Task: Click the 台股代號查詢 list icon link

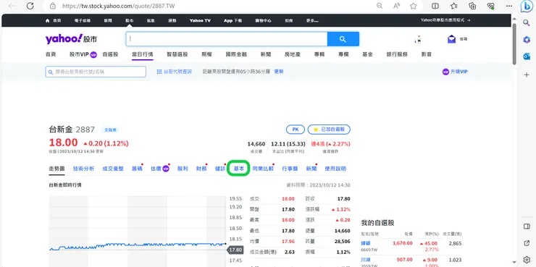Action: (x=175, y=72)
